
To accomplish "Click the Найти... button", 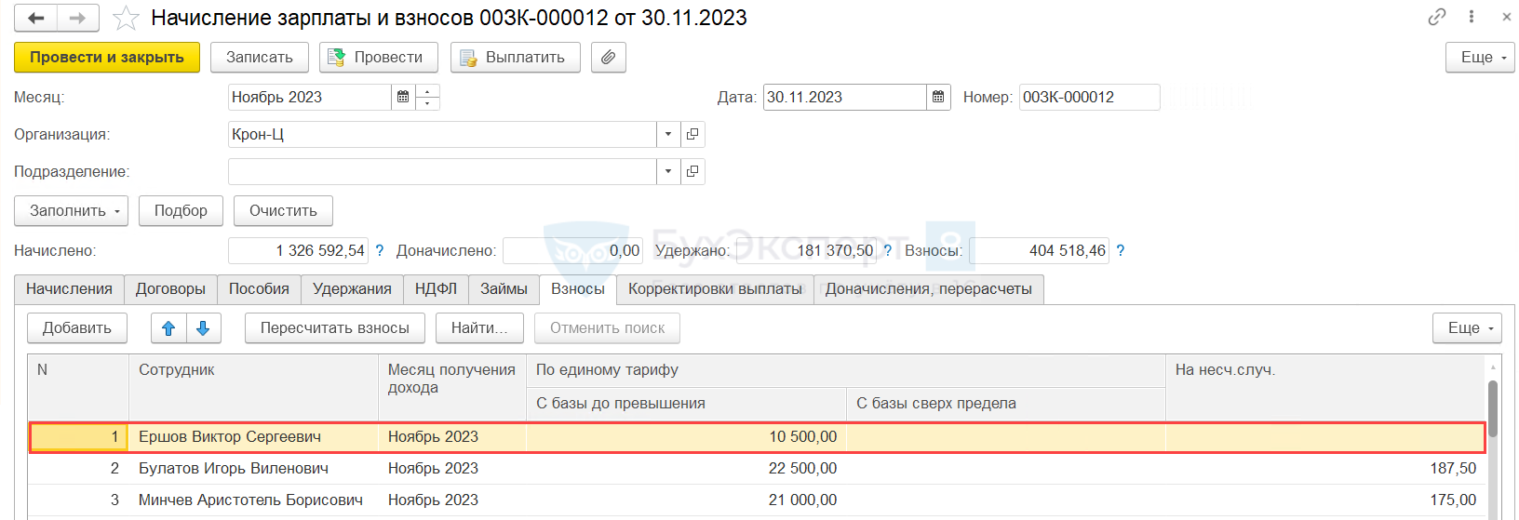I will [x=479, y=327].
